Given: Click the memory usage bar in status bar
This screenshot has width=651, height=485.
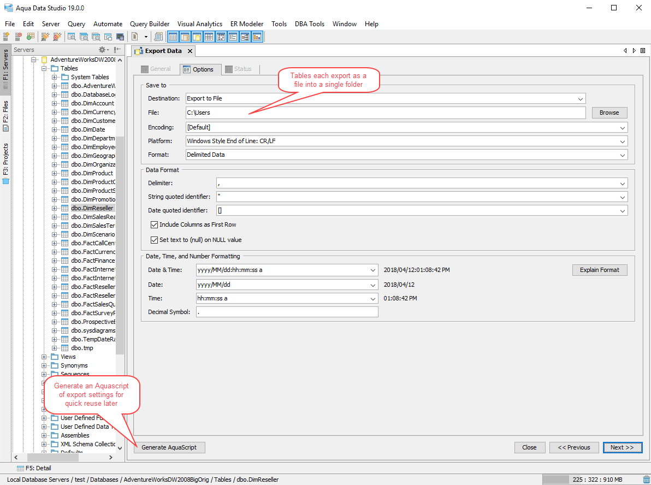Looking at the screenshot, I should point(591,480).
